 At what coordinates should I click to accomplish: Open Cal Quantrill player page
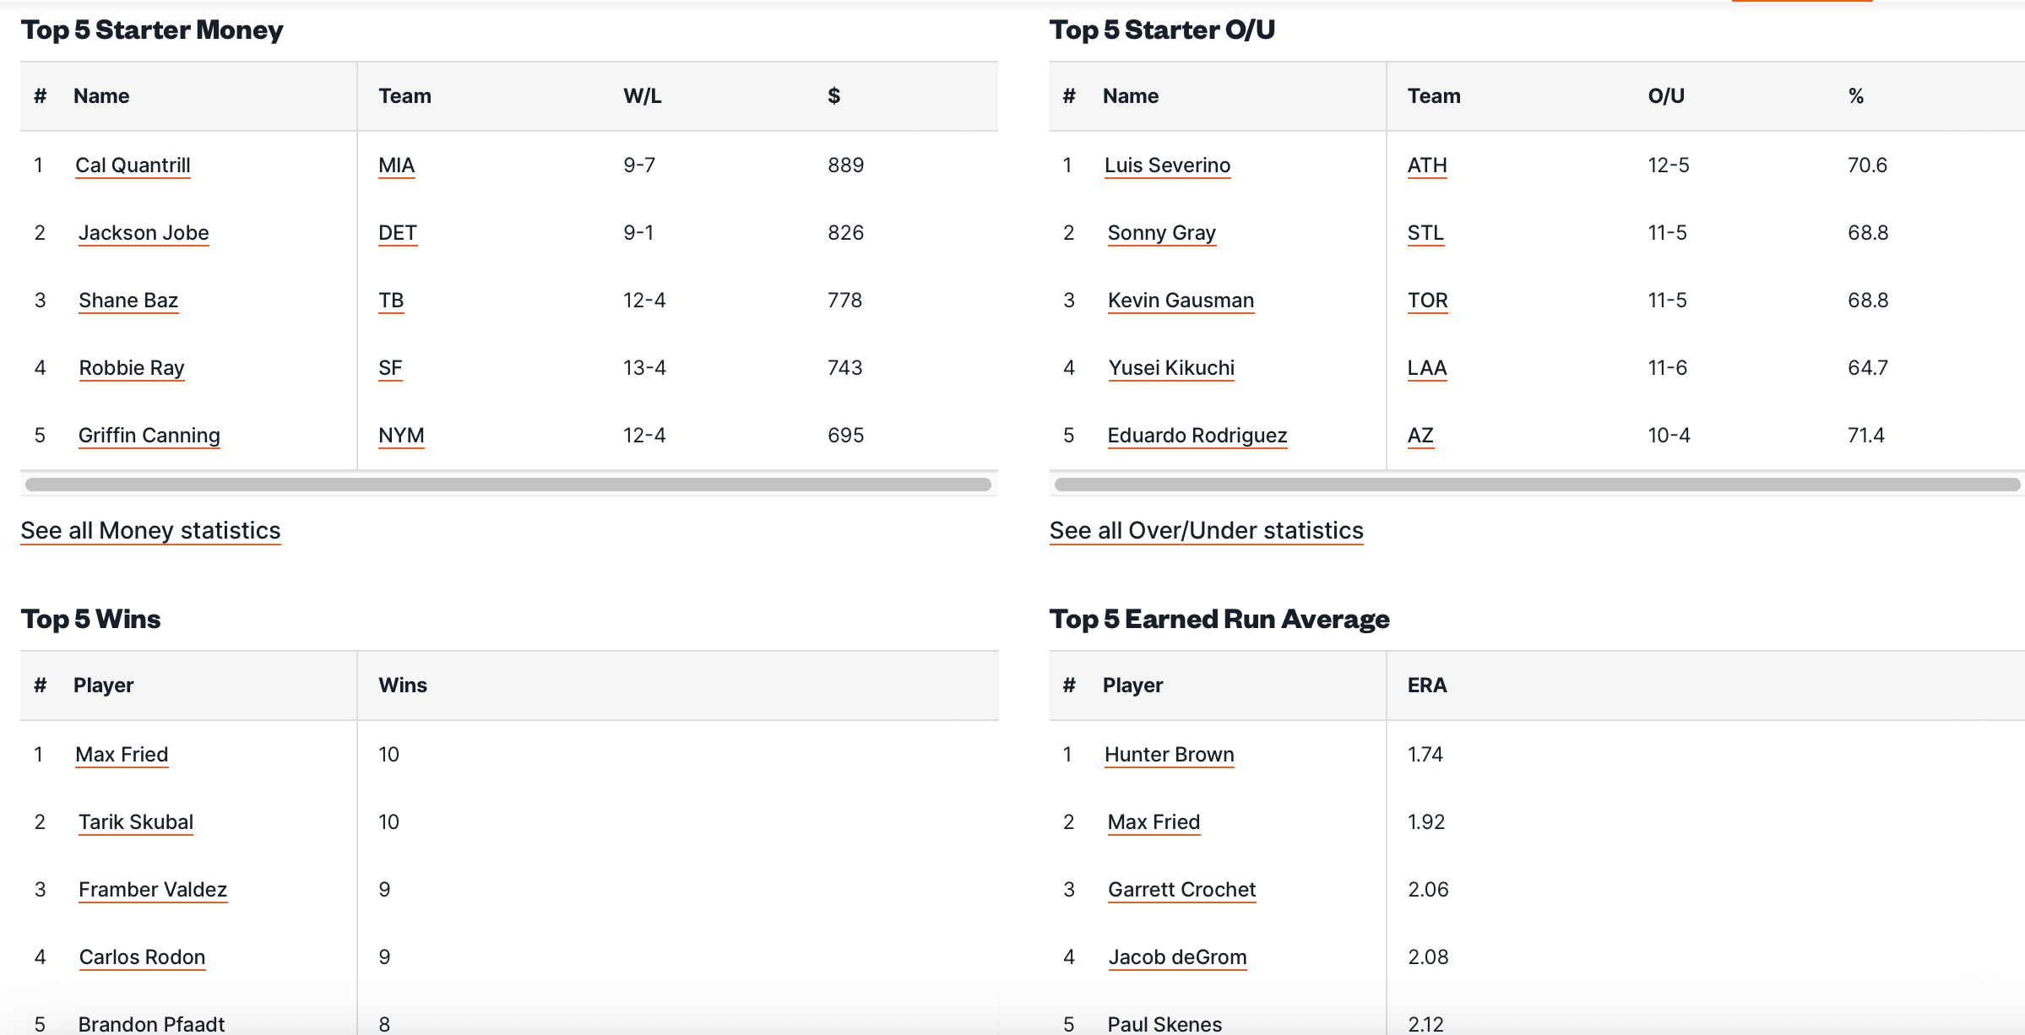[133, 165]
